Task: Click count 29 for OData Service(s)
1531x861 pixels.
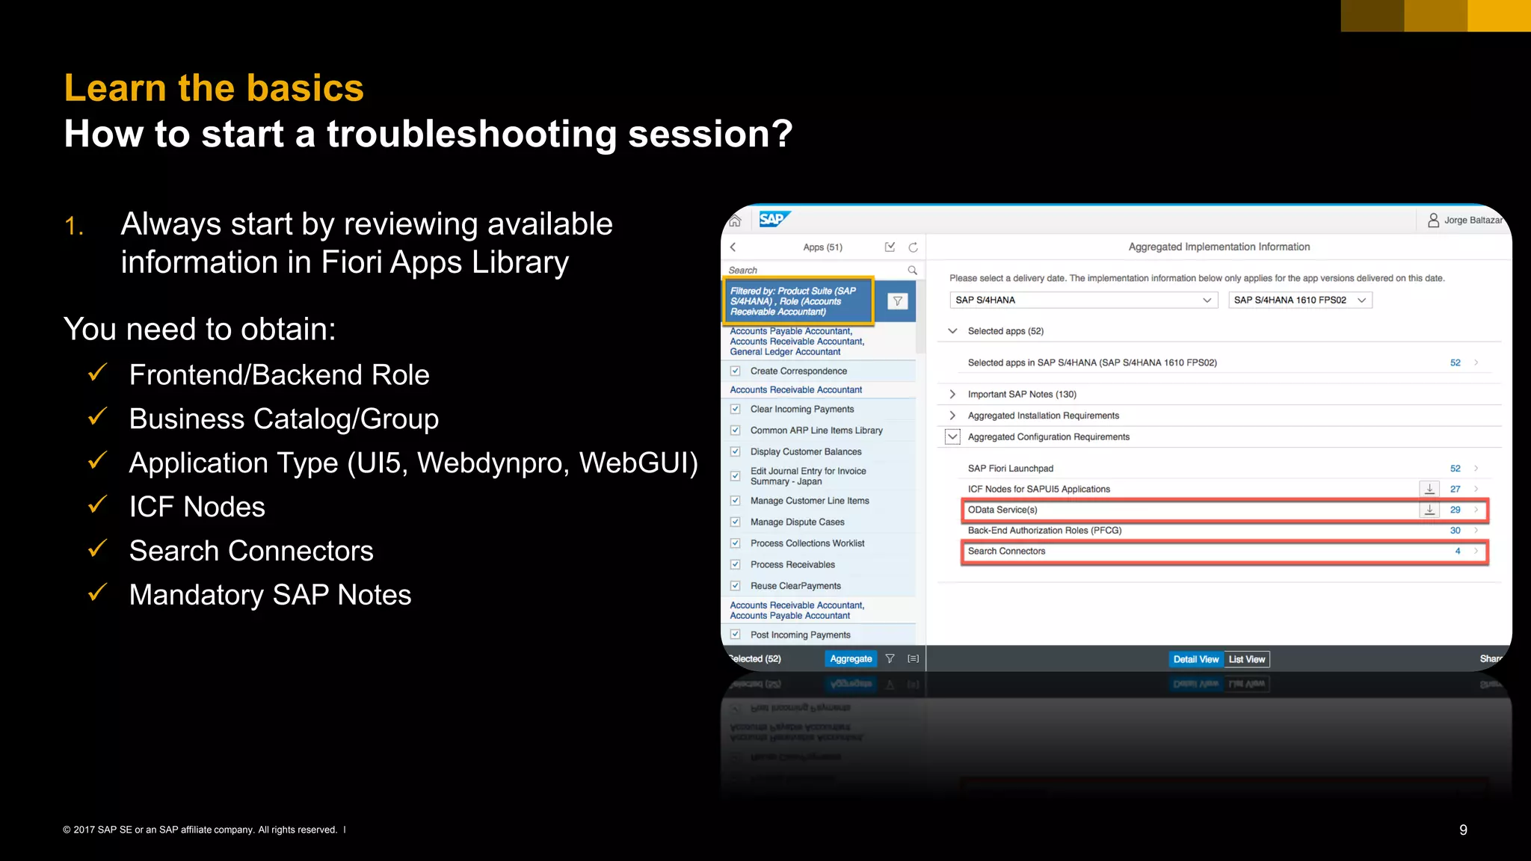Action: pyautogui.click(x=1455, y=510)
